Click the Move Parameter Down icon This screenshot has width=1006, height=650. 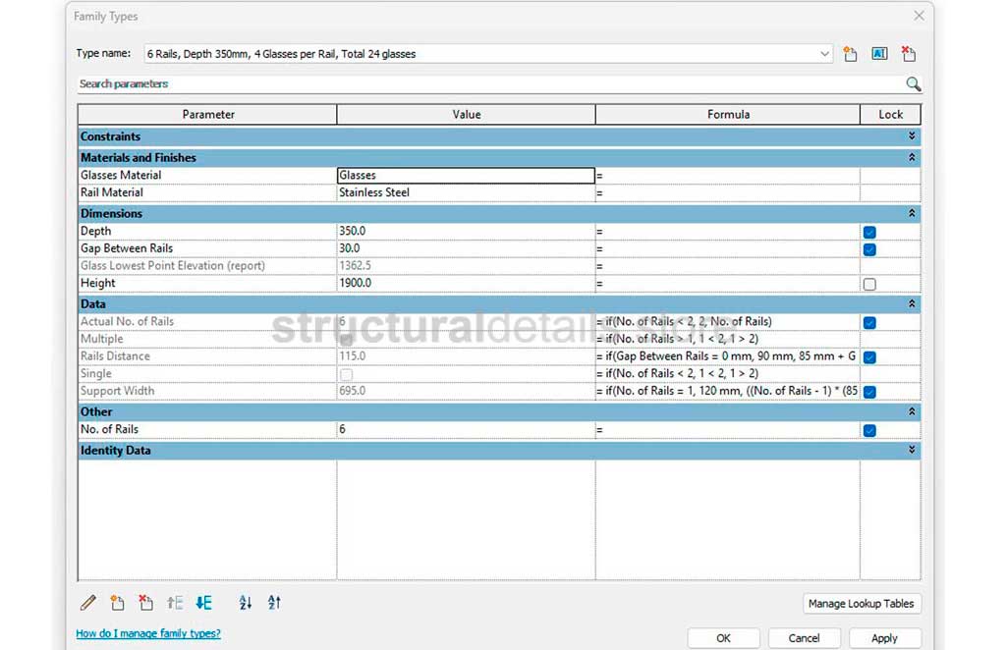coord(203,603)
